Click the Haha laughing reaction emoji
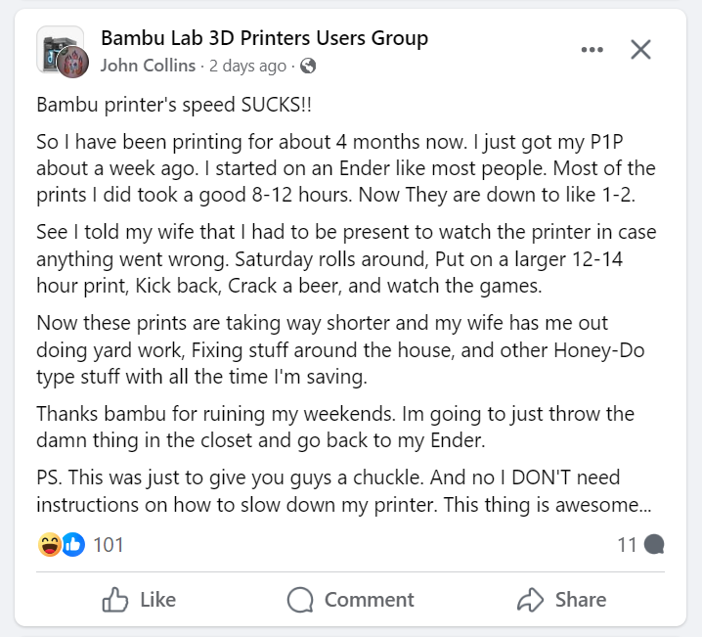Screen dimensions: 702x637 click(x=50, y=545)
